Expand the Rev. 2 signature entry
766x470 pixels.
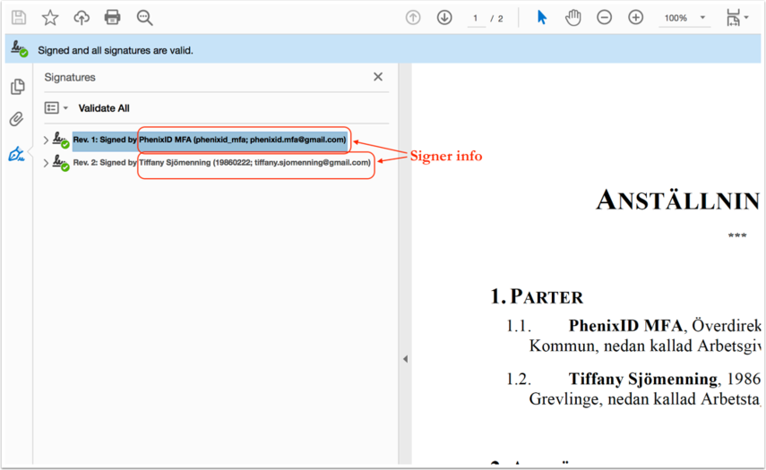[46, 163]
